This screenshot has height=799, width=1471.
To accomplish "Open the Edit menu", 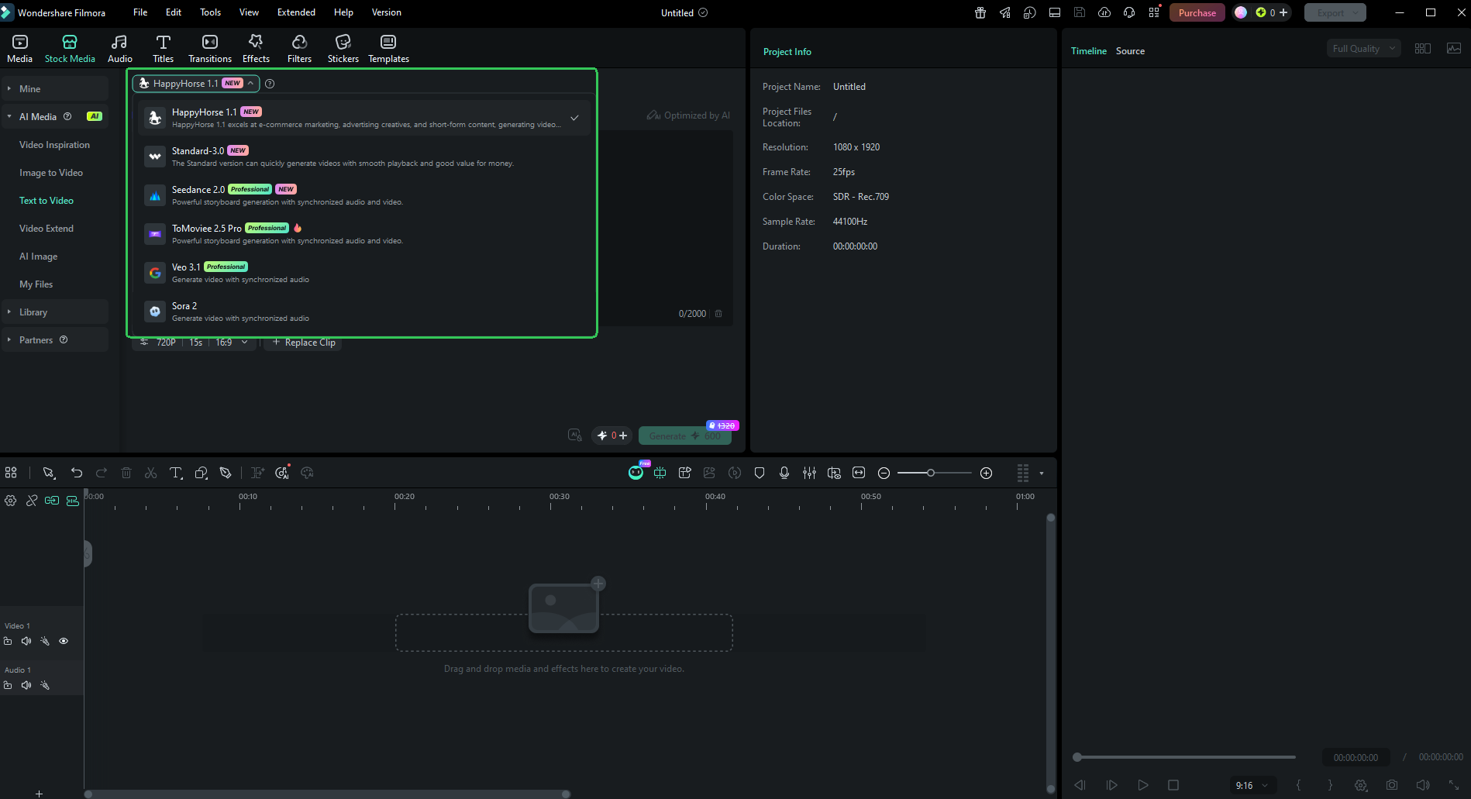I will 174,12.
